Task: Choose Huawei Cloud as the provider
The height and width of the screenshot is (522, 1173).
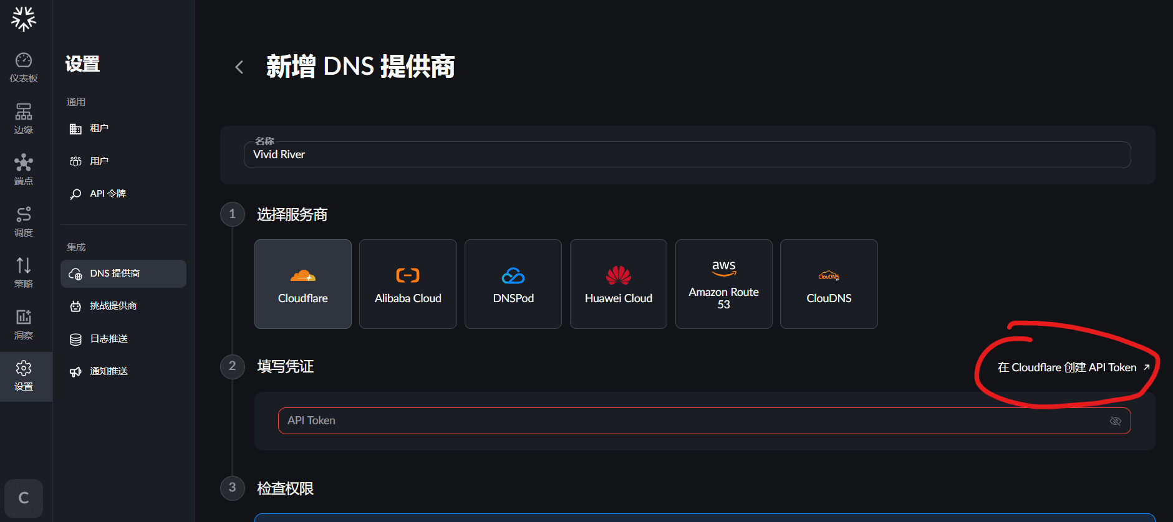Action: click(619, 284)
